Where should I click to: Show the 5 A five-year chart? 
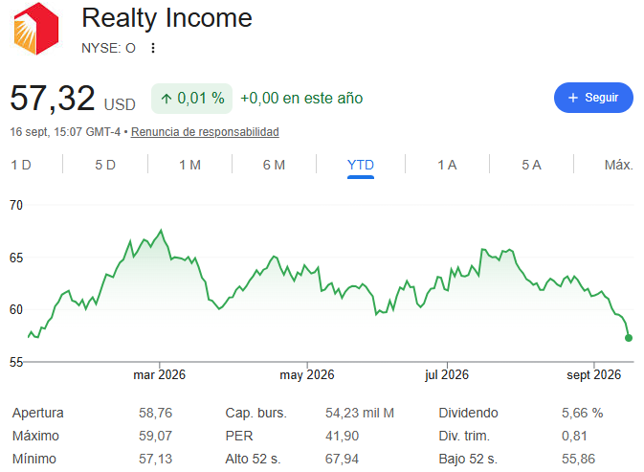[x=531, y=165]
